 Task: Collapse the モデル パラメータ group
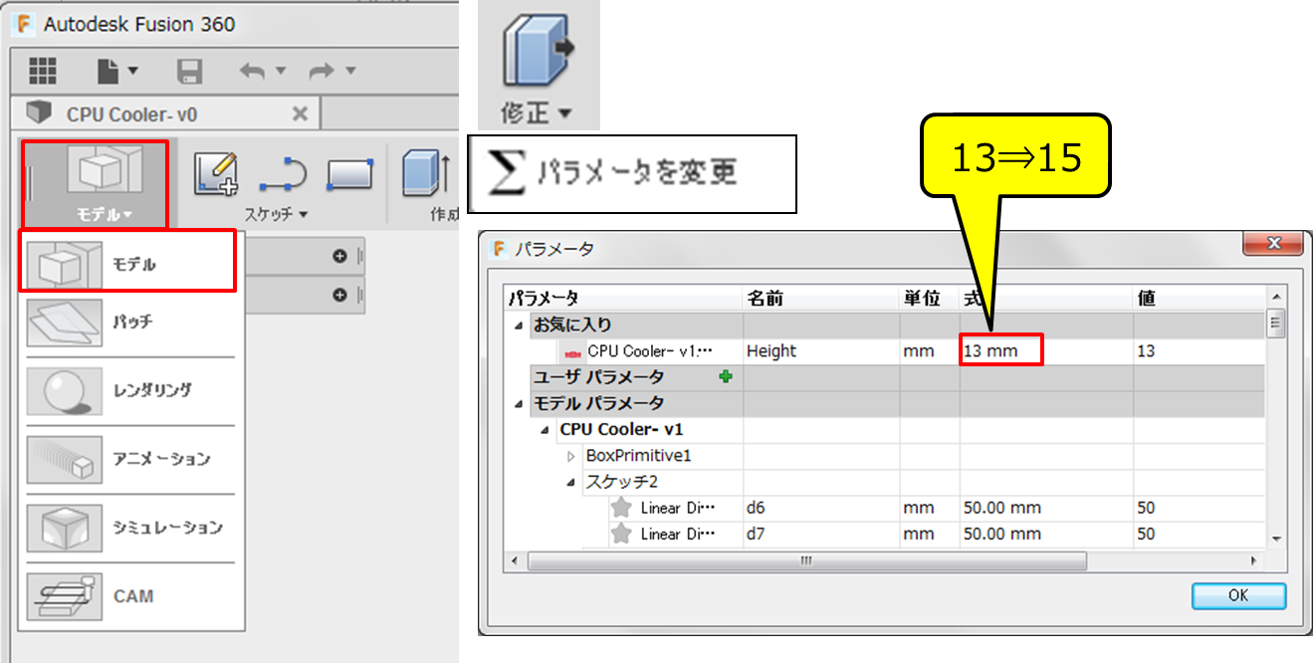point(518,403)
